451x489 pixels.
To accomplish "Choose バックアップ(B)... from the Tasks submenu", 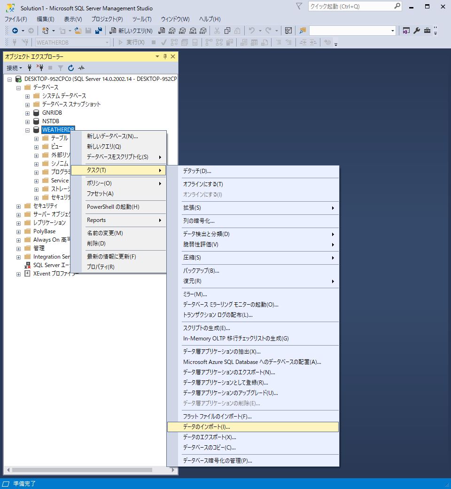I will point(201,271).
